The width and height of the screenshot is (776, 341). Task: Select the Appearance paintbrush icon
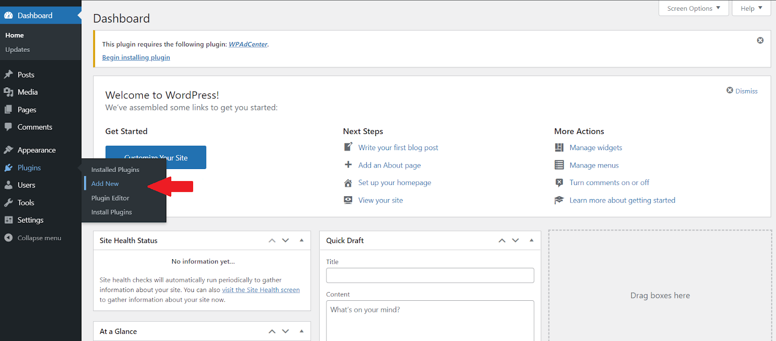8,150
